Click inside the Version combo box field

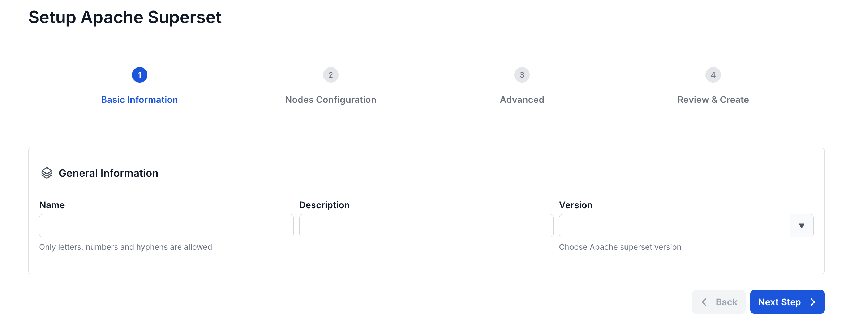click(x=674, y=226)
